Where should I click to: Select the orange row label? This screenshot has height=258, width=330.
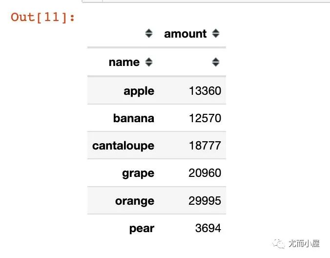(135, 201)
